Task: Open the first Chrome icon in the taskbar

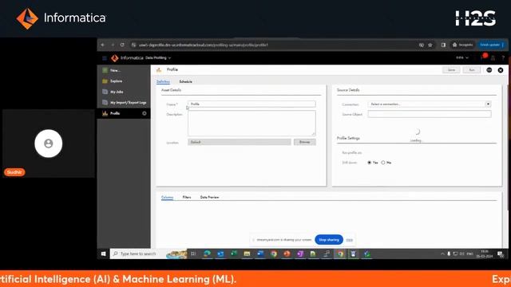Action: pyautogui.click(x=274, y=254)
